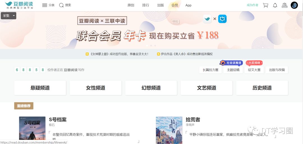Click the 位作者正在豆瓣阅读写作 text
The image size is (303, 144).
(x=66, y=70)
